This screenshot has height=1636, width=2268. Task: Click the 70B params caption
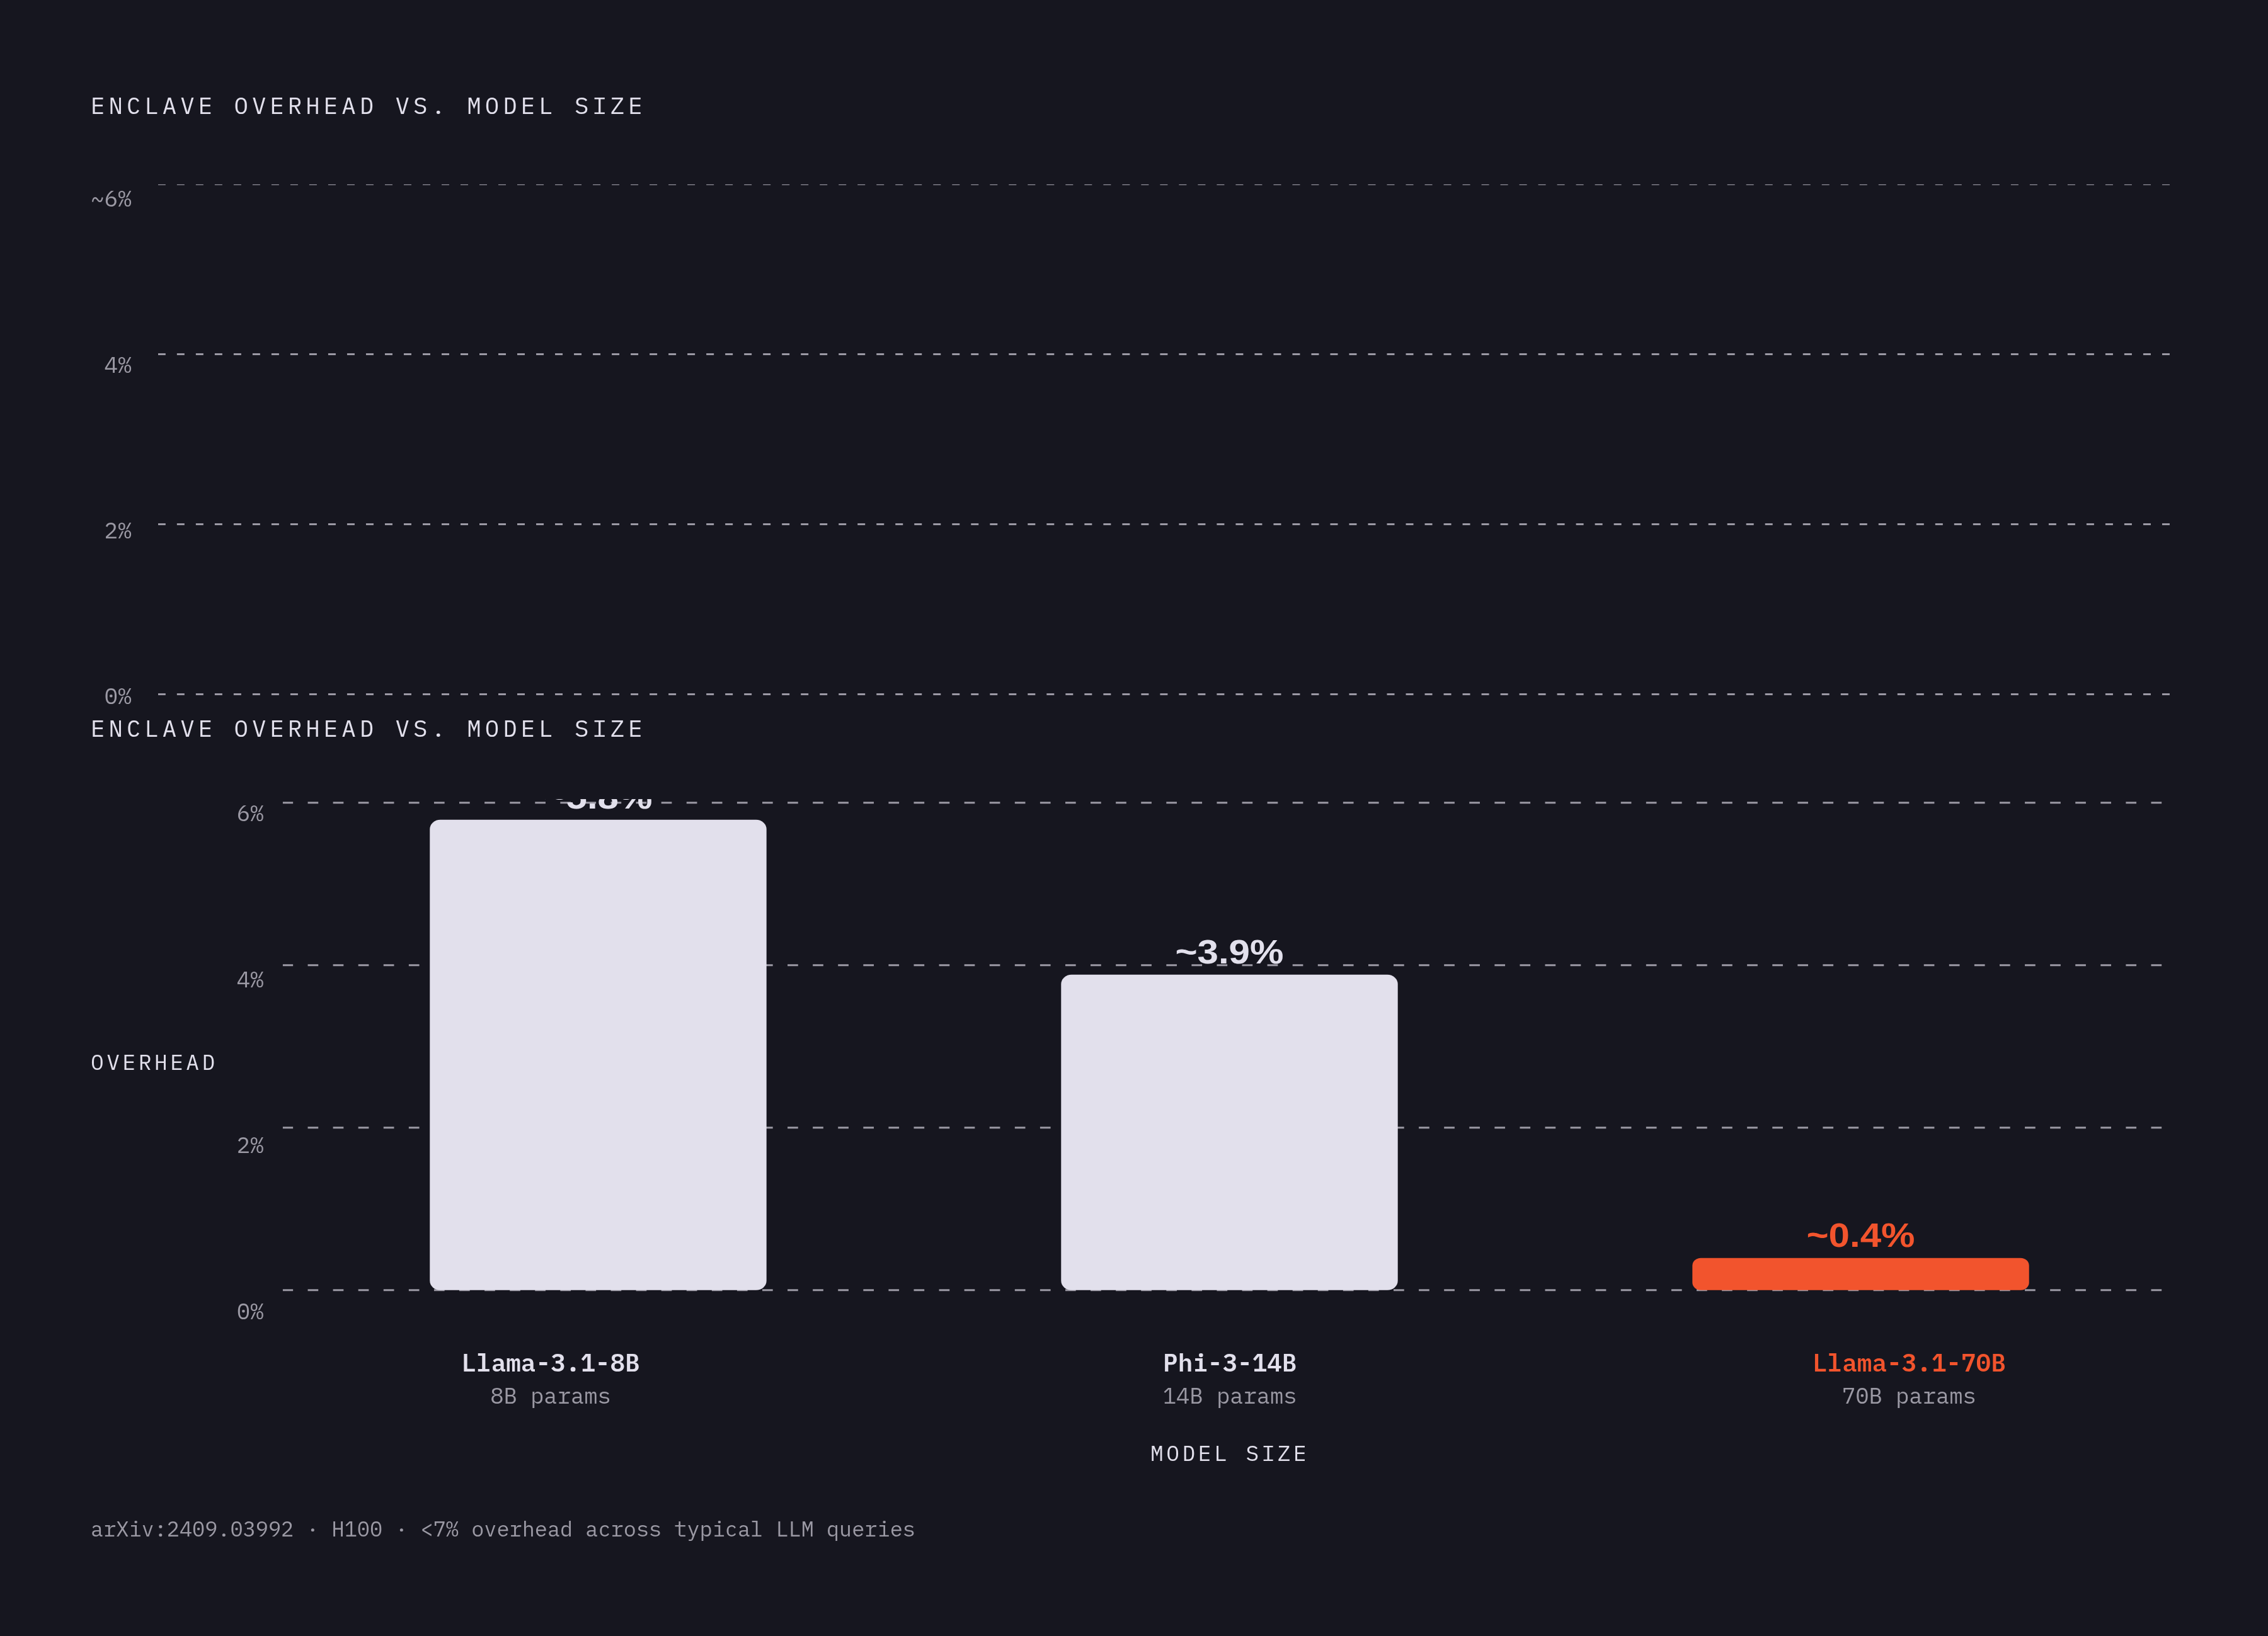point(1909,1396)
